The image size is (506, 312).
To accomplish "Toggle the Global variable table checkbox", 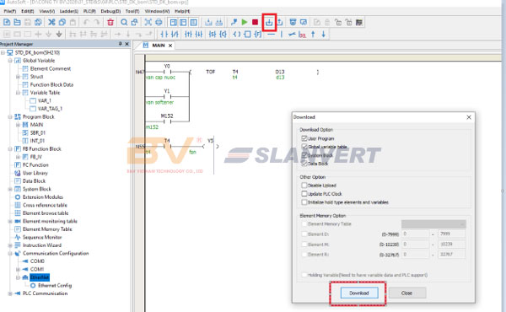I will [x=304, y=147].
